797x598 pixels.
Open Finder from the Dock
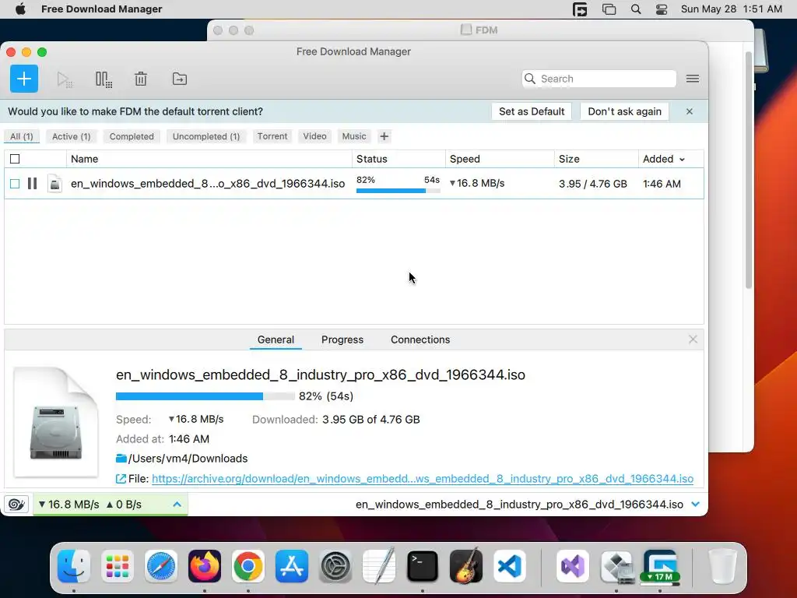tap(74, 566)
